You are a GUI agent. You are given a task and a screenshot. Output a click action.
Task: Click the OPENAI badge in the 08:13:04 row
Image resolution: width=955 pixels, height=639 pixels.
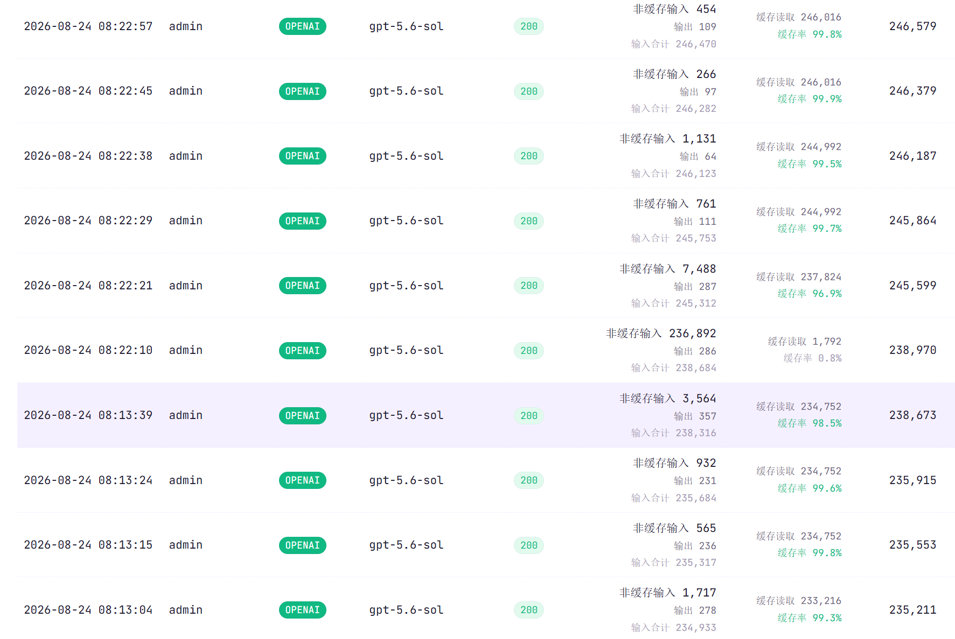(302, 610)
